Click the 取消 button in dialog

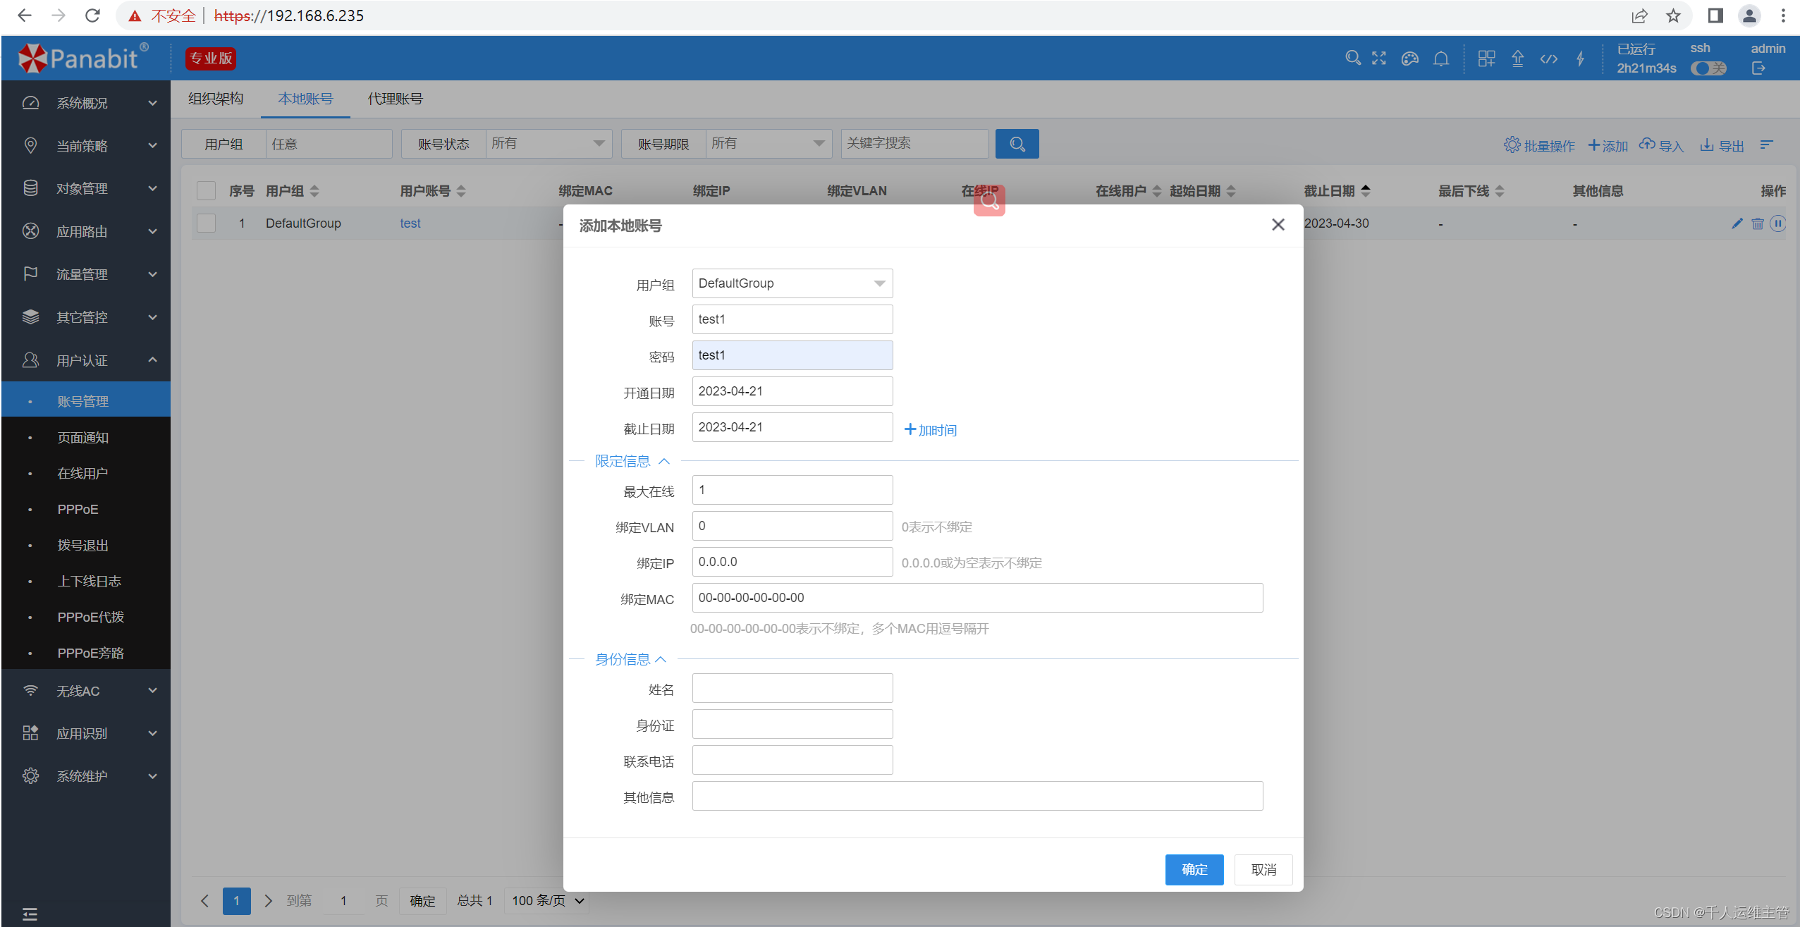click(x=1263, y=870)
